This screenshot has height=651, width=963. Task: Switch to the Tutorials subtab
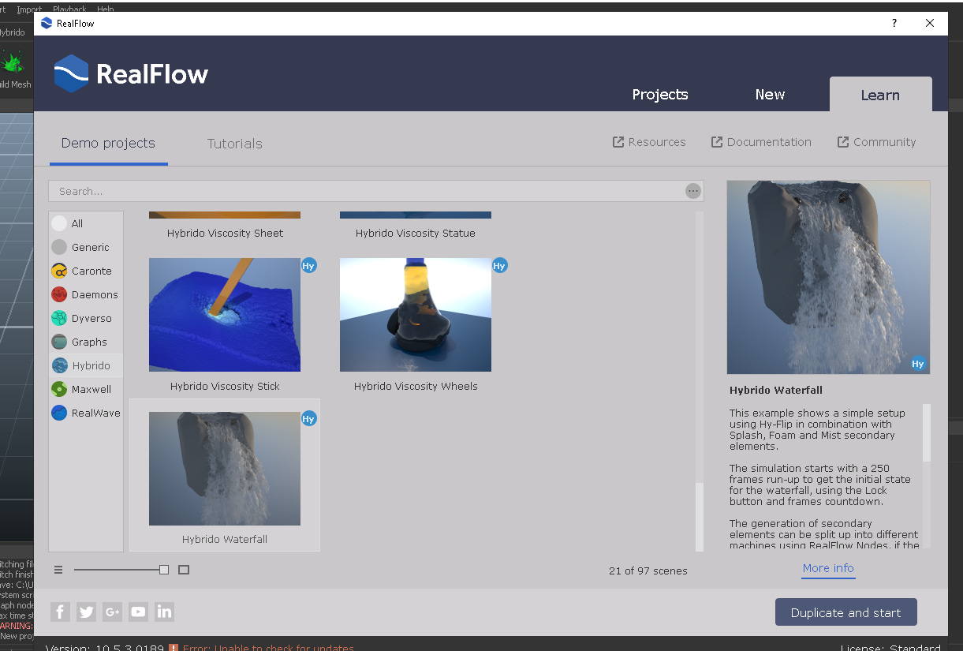click(x=235, y=144)
